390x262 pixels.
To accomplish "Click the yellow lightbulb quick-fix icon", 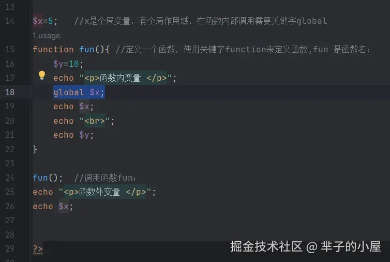I will click(x=42, y=76).
